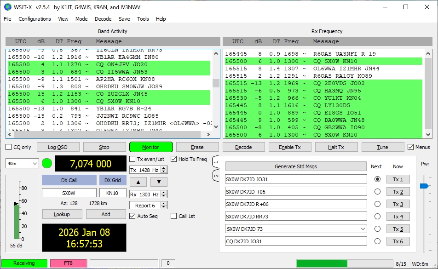Click the green status indicator circle
438x269 pixels.
pos(47,163)
